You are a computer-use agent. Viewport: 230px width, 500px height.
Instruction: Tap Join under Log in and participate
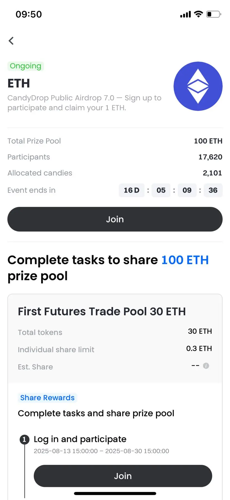(x=123, y=476)
